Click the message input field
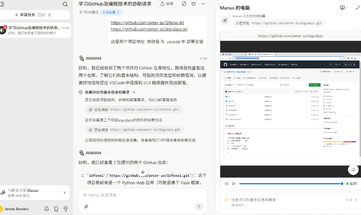Image resolution: width=361 pixels, height=215 pixels. (x=142, y=195)
